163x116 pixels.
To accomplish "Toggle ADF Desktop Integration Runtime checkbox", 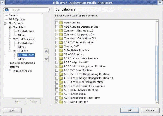I will tap(57, 66).
